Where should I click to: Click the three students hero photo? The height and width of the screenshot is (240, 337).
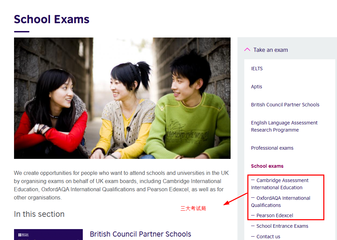[122, 98]
